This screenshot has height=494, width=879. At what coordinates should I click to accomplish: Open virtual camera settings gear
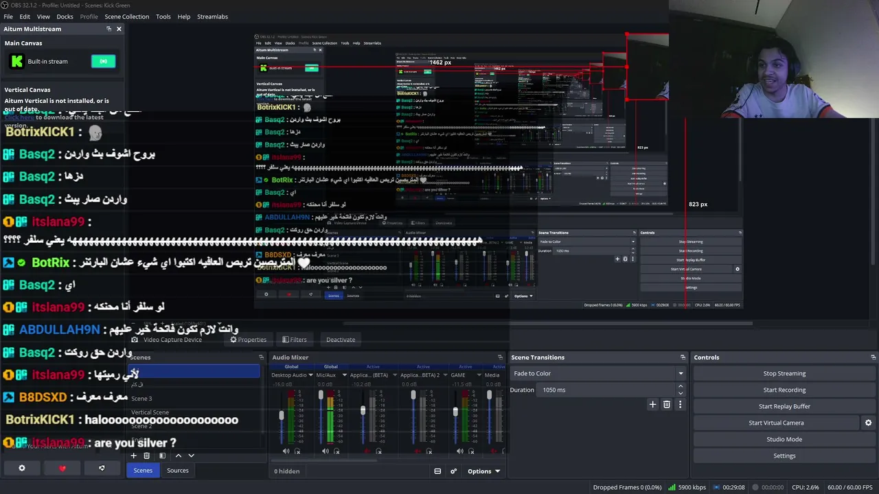click(x=869, y=423)
